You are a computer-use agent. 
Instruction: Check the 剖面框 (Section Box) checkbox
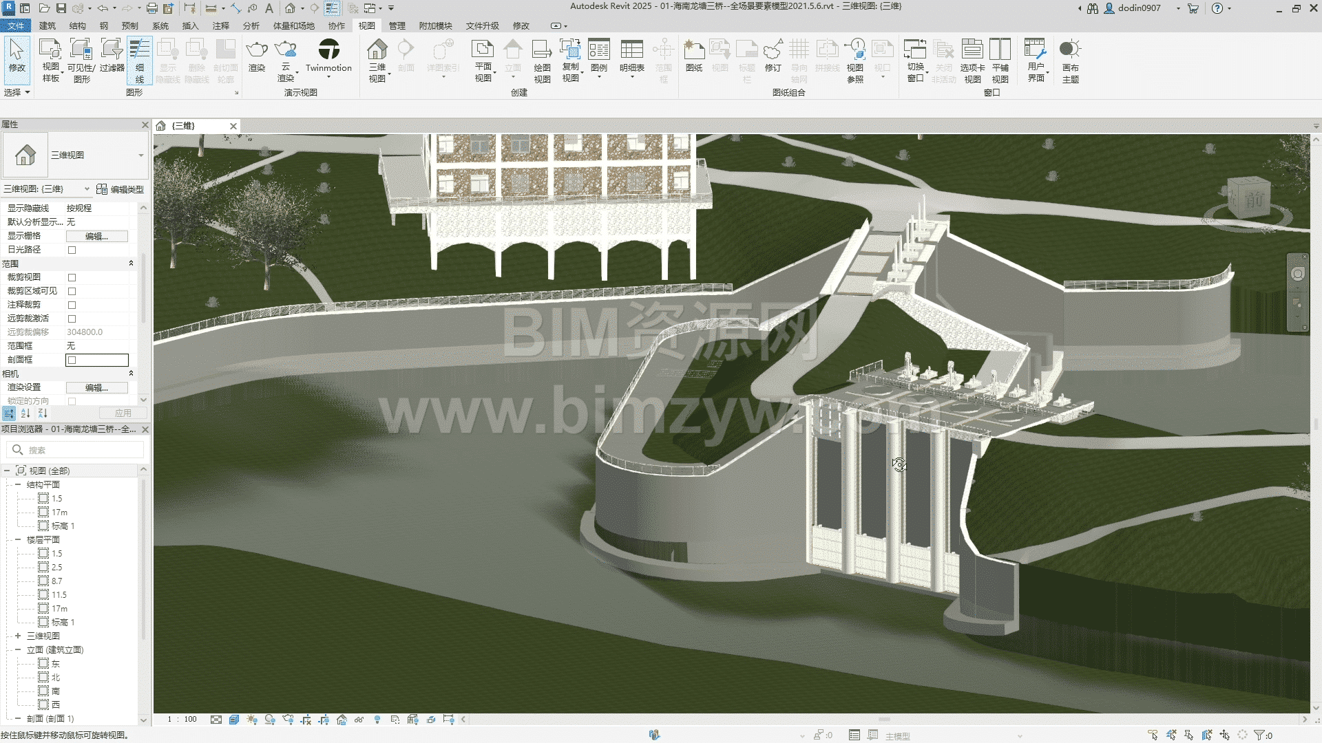coord(72,360)
